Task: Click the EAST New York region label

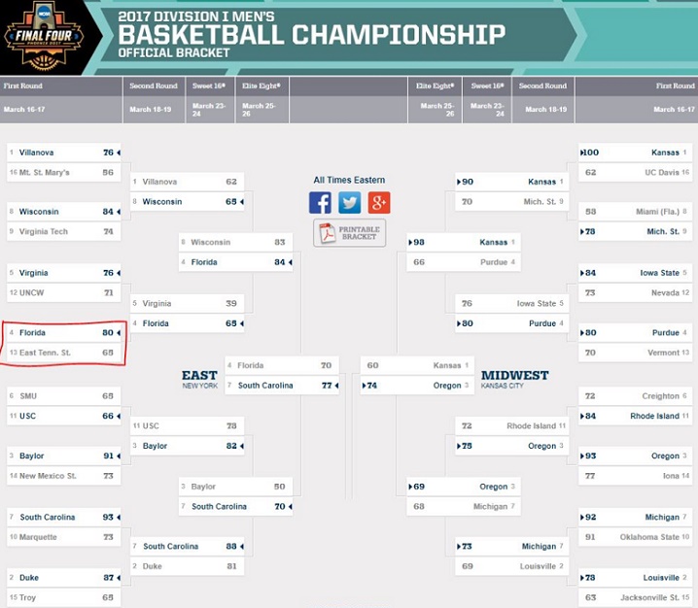Action: tap(199, 379)
